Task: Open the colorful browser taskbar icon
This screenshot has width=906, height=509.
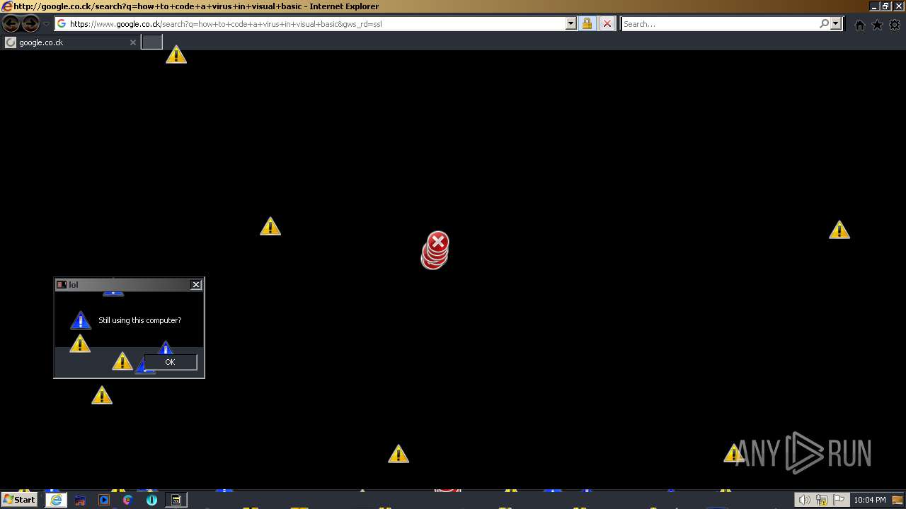Action: pyautogui.click(x=128, y=500)
